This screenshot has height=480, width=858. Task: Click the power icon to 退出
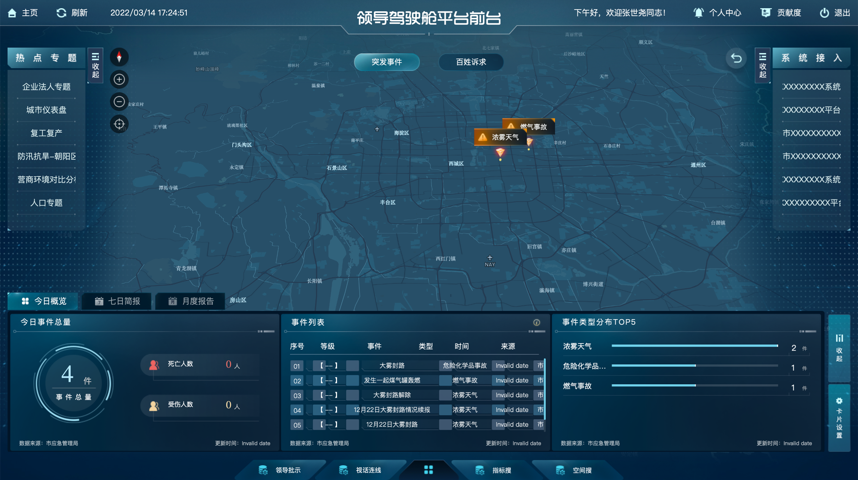[x=825, y=13]
